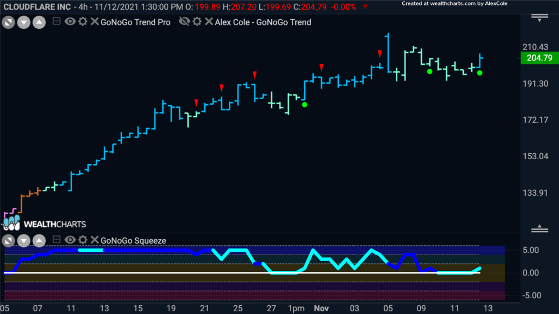Click the green dot marker above the 1pm label
The width and height of the screenshot is (559, 314).
click(305, 105)
